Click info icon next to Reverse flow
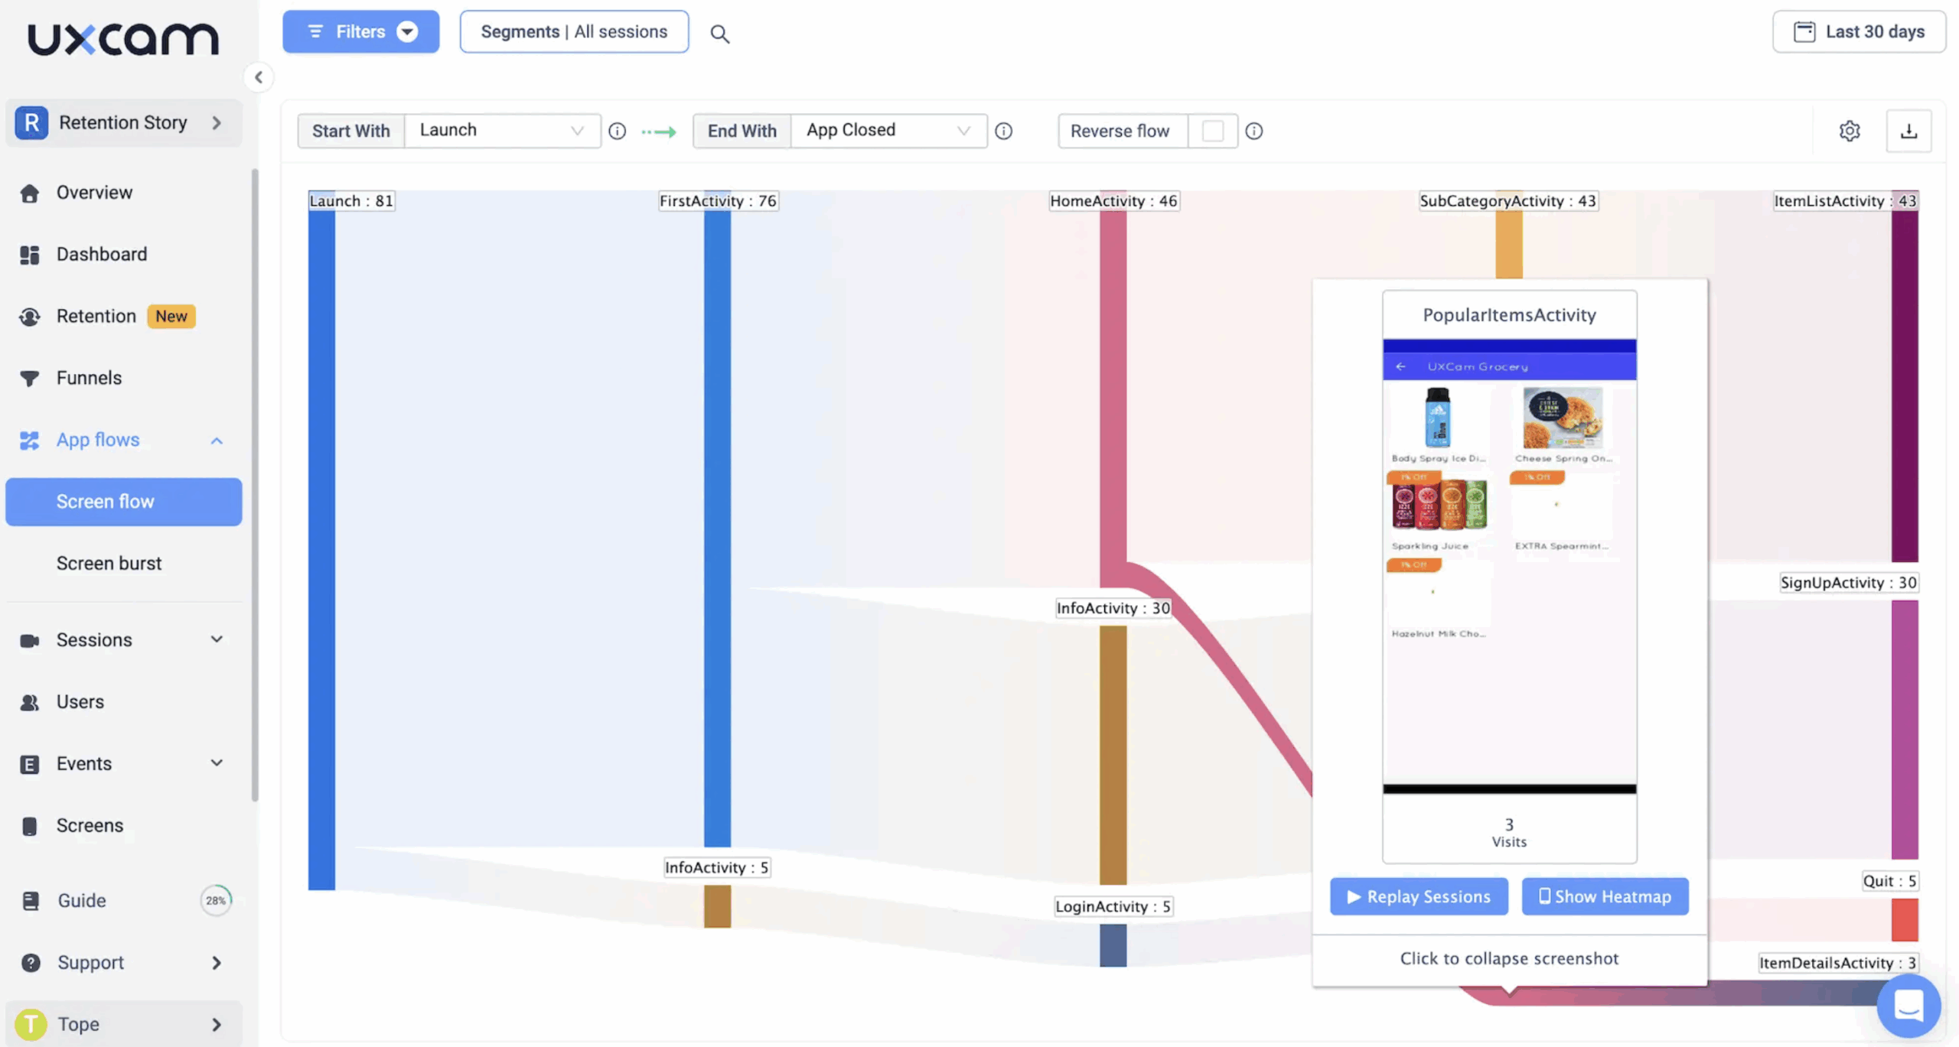Screen dimensions: 1959x1047 (x=1253, y=131)
